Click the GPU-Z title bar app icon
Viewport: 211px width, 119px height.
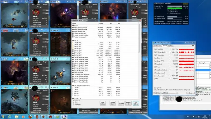154,43
